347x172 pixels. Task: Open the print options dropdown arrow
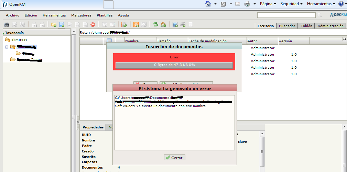click(254, 4)
